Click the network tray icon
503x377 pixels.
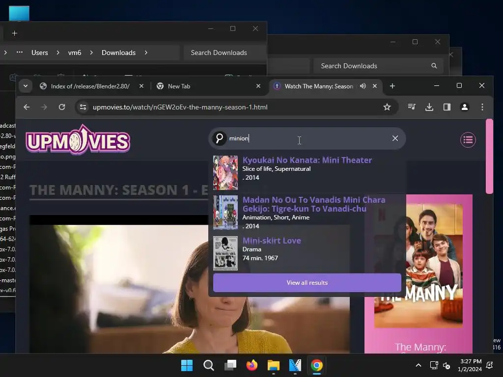434,365
